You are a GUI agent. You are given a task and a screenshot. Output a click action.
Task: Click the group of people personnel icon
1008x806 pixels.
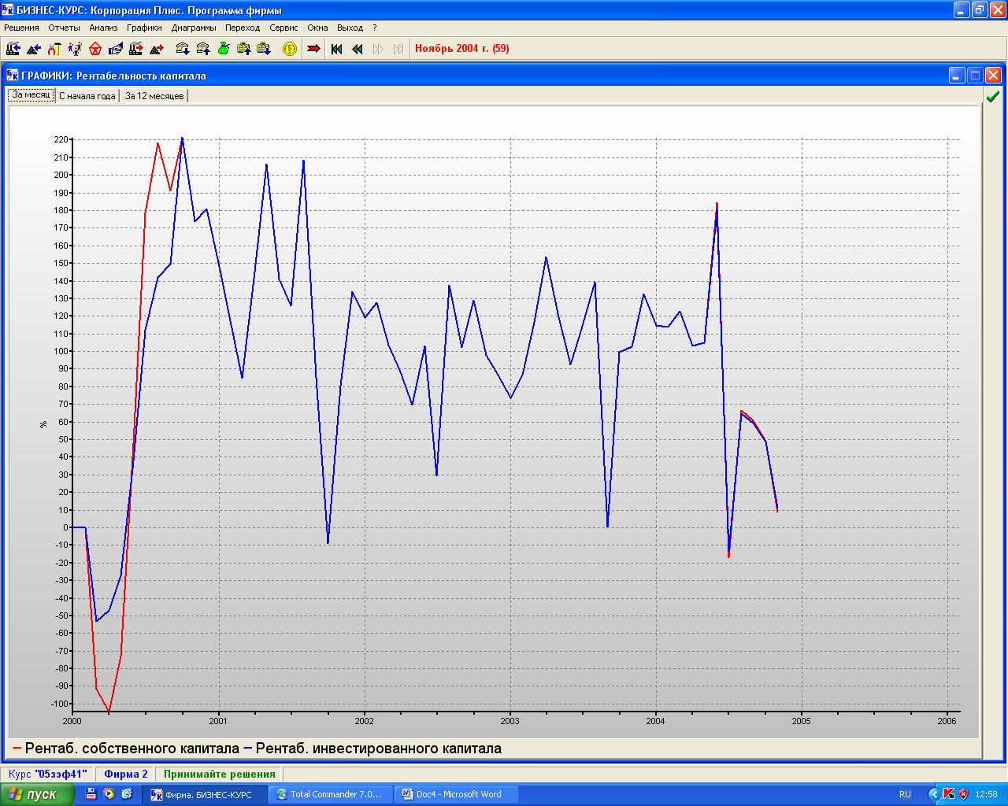pos(75,49)
